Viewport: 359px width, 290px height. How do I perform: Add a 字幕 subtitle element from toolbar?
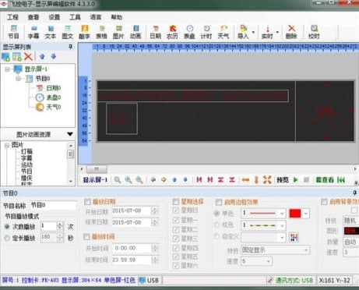point(33,32)
